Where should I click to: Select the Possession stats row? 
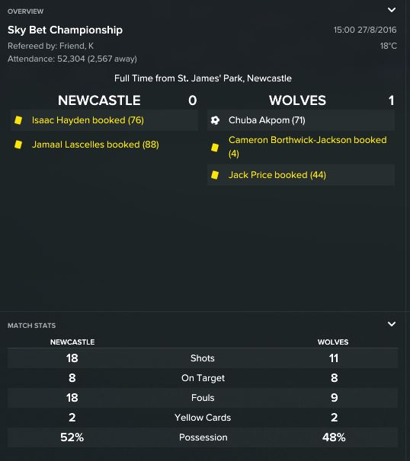(x=203, y=437)
